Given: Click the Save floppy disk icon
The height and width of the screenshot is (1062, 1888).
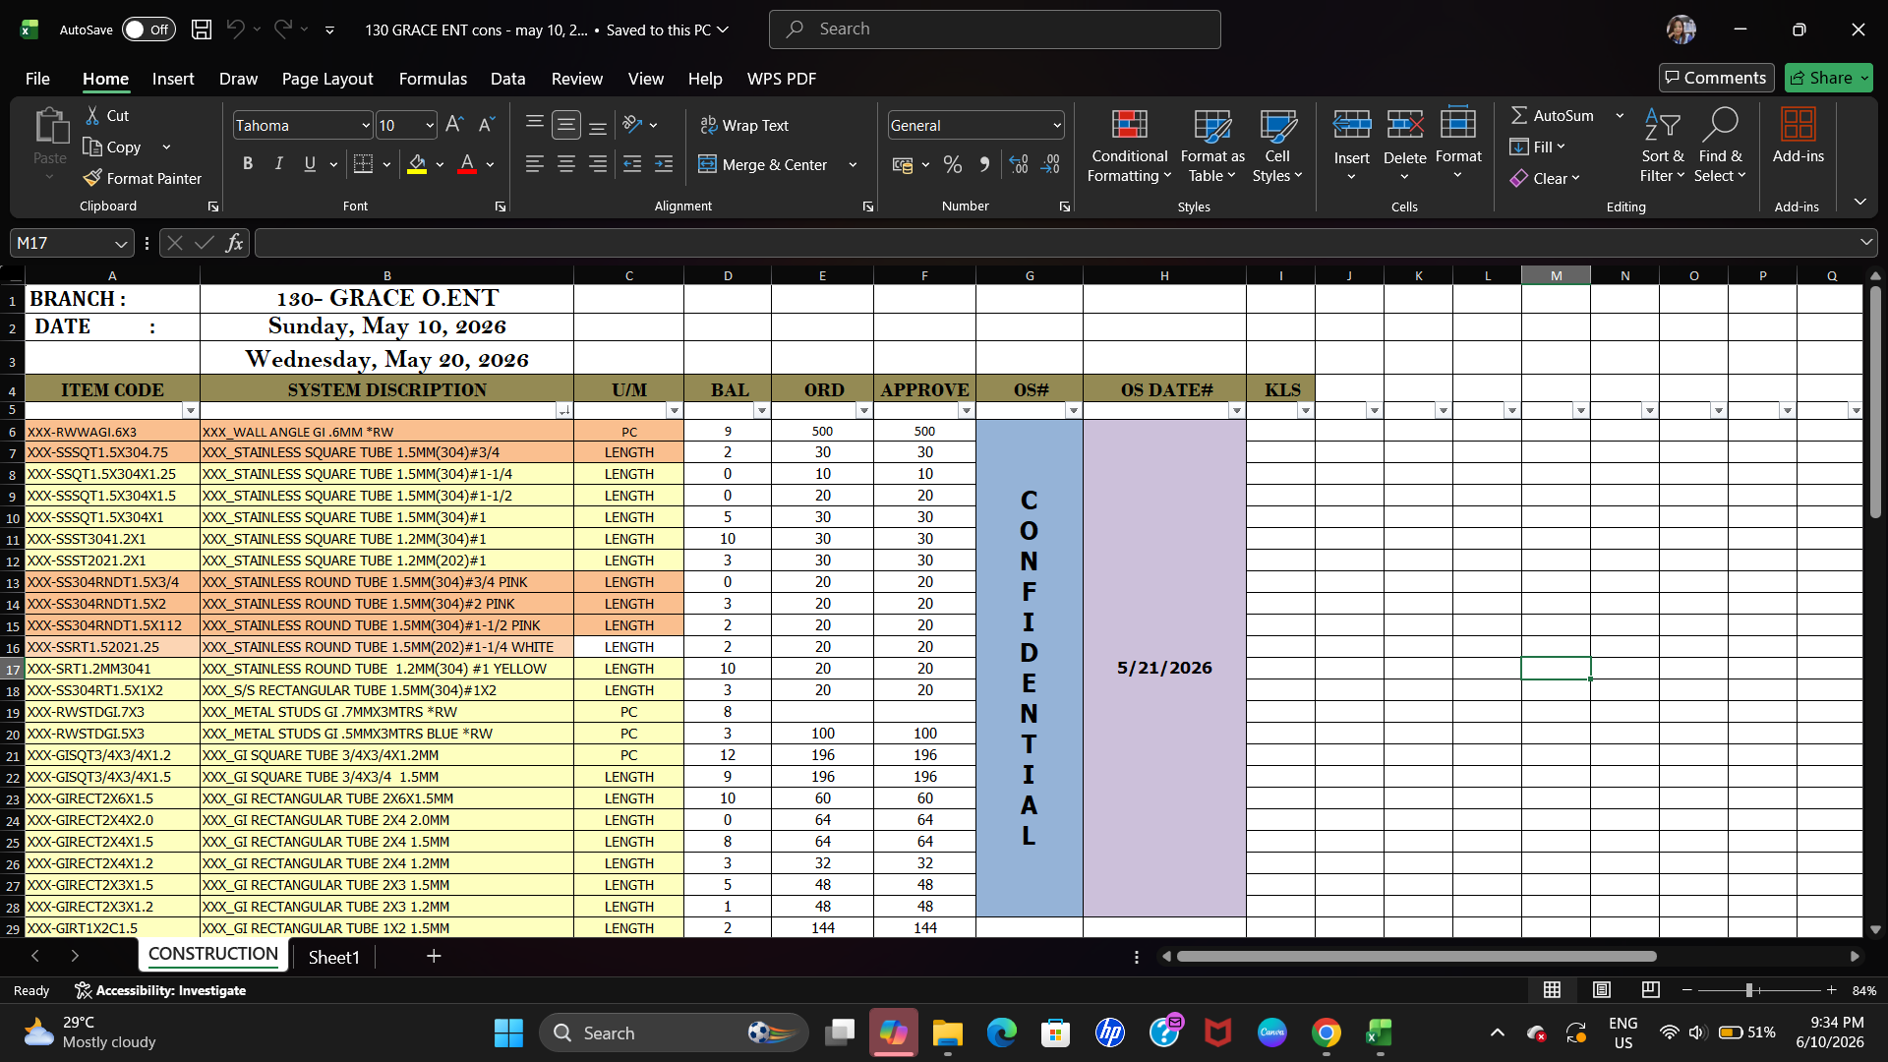Looking at the screenshot, I should pos(202,29).
